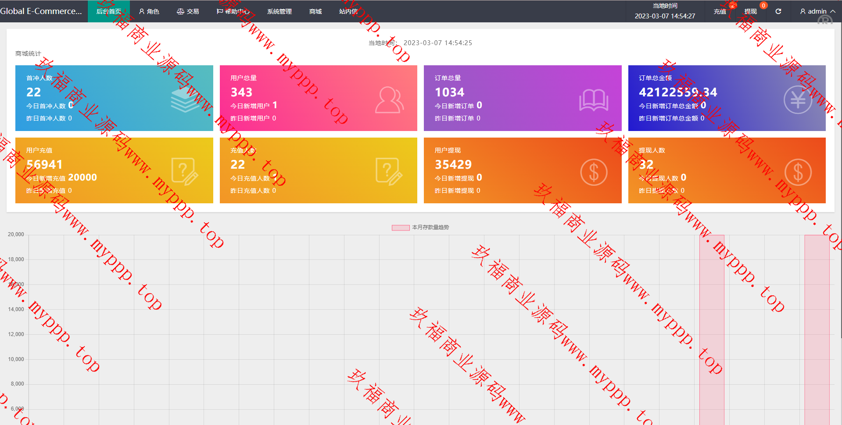Expand the admin user dropdown
The image size is (842, 425).
(x=817, y=11)
